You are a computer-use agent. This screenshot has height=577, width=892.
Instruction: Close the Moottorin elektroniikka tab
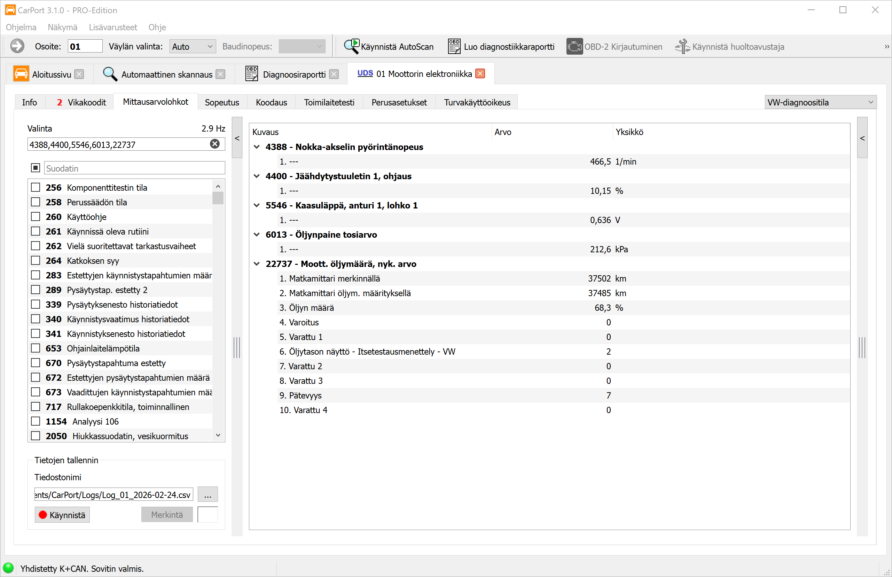pos(480,74)
